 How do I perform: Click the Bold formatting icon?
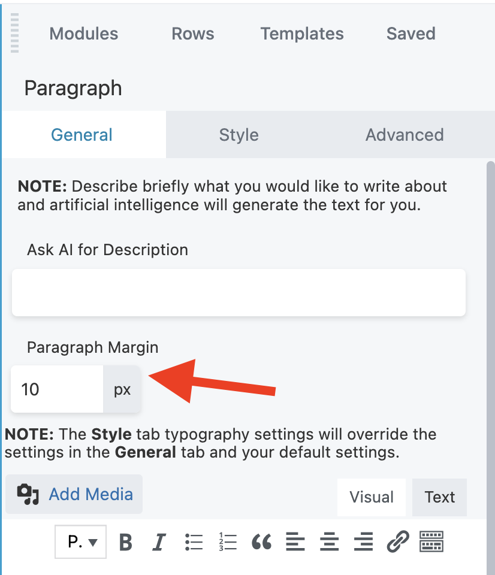[125, 542]
